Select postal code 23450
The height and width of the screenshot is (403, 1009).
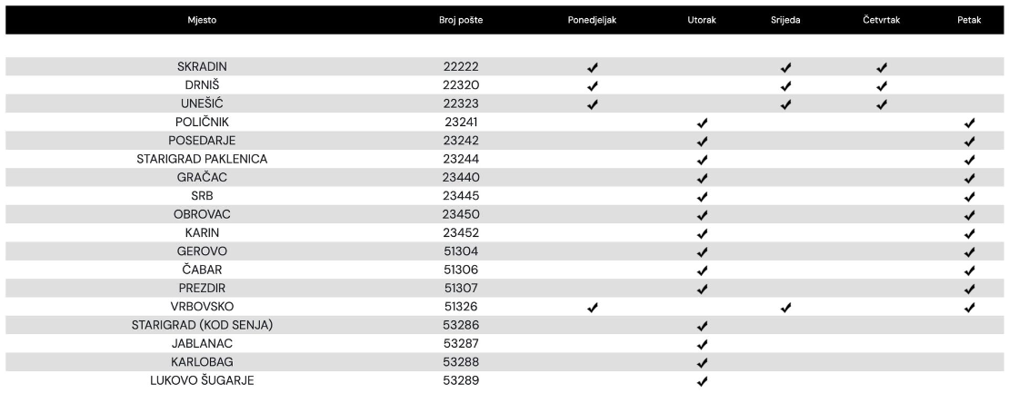pyautogui.click(x=460, y=214)
